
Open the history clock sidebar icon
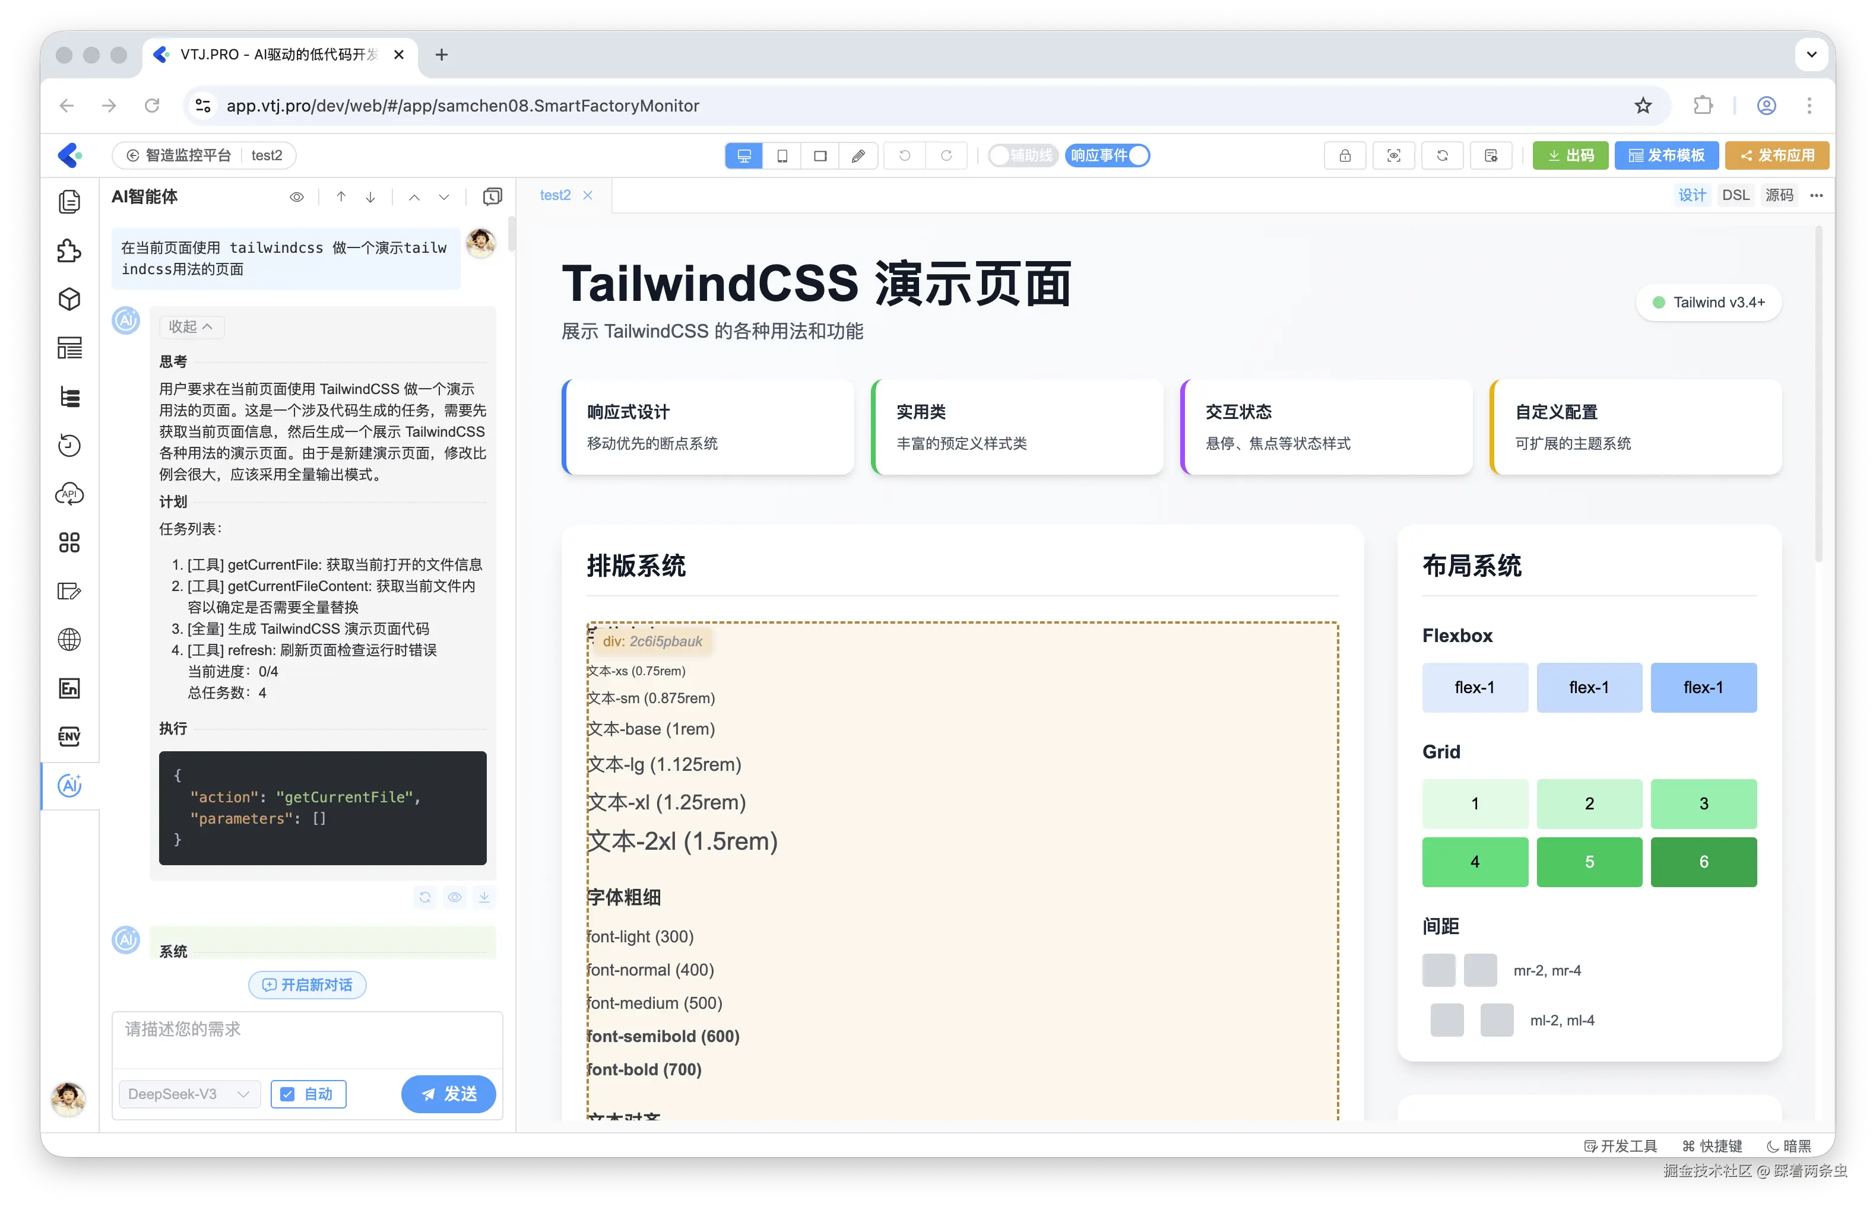point(70,445)
